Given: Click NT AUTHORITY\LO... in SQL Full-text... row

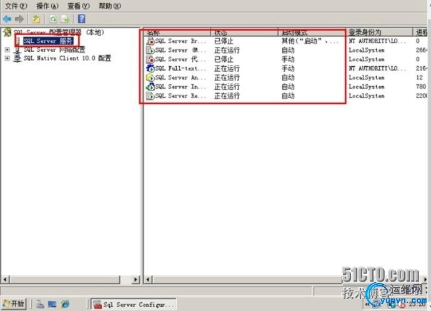Looking at the screenshot, I should click(x=377, y=69).
